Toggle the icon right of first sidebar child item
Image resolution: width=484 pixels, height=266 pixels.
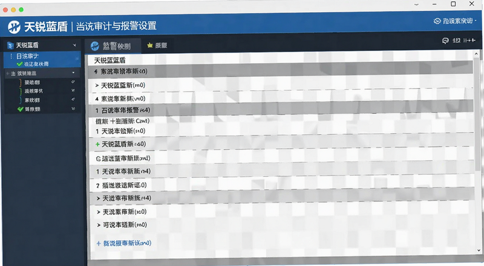(73, 82)
